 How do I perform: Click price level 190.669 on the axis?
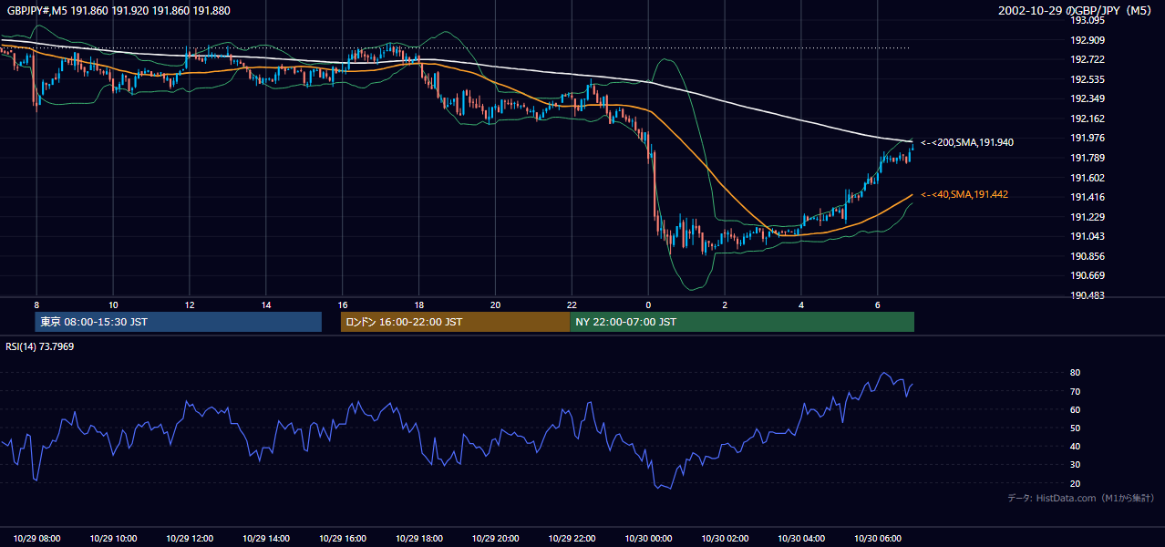tap(1087, 275)
